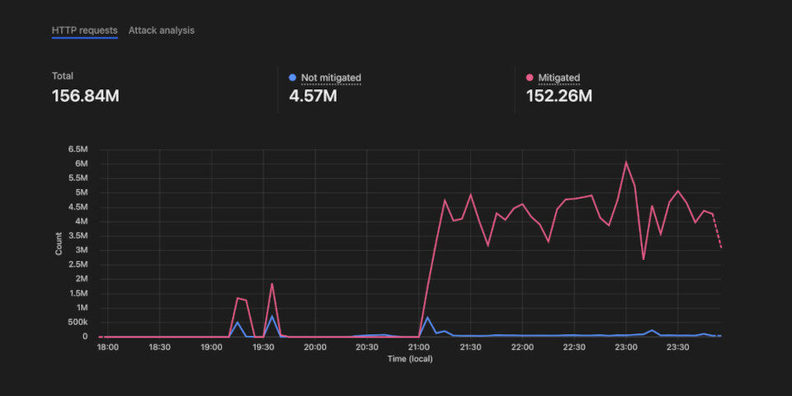Click the 23:30 time label

coord(678,347)
